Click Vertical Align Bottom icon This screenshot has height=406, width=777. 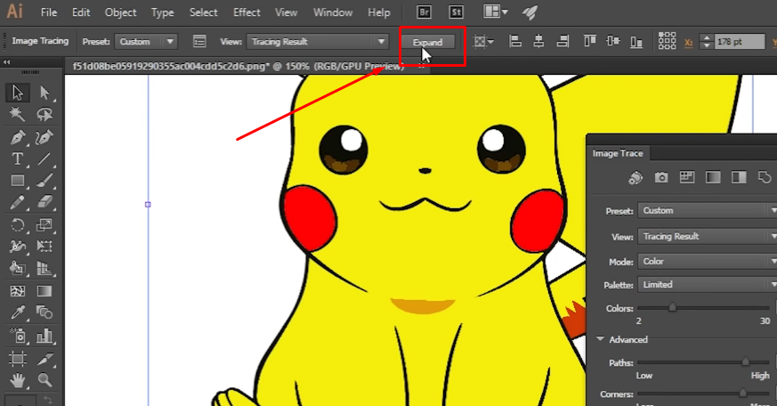tap(636, 42)
